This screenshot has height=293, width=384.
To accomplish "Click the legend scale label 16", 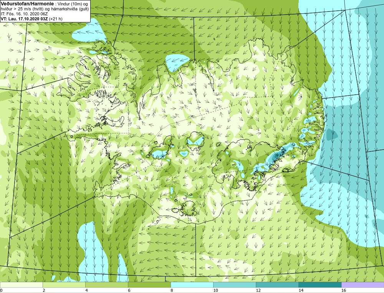I will 344,290.
